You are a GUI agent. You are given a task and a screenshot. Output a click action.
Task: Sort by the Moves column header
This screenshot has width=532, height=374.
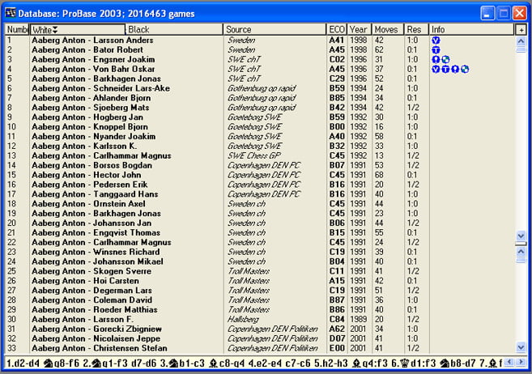pos(388,29)
